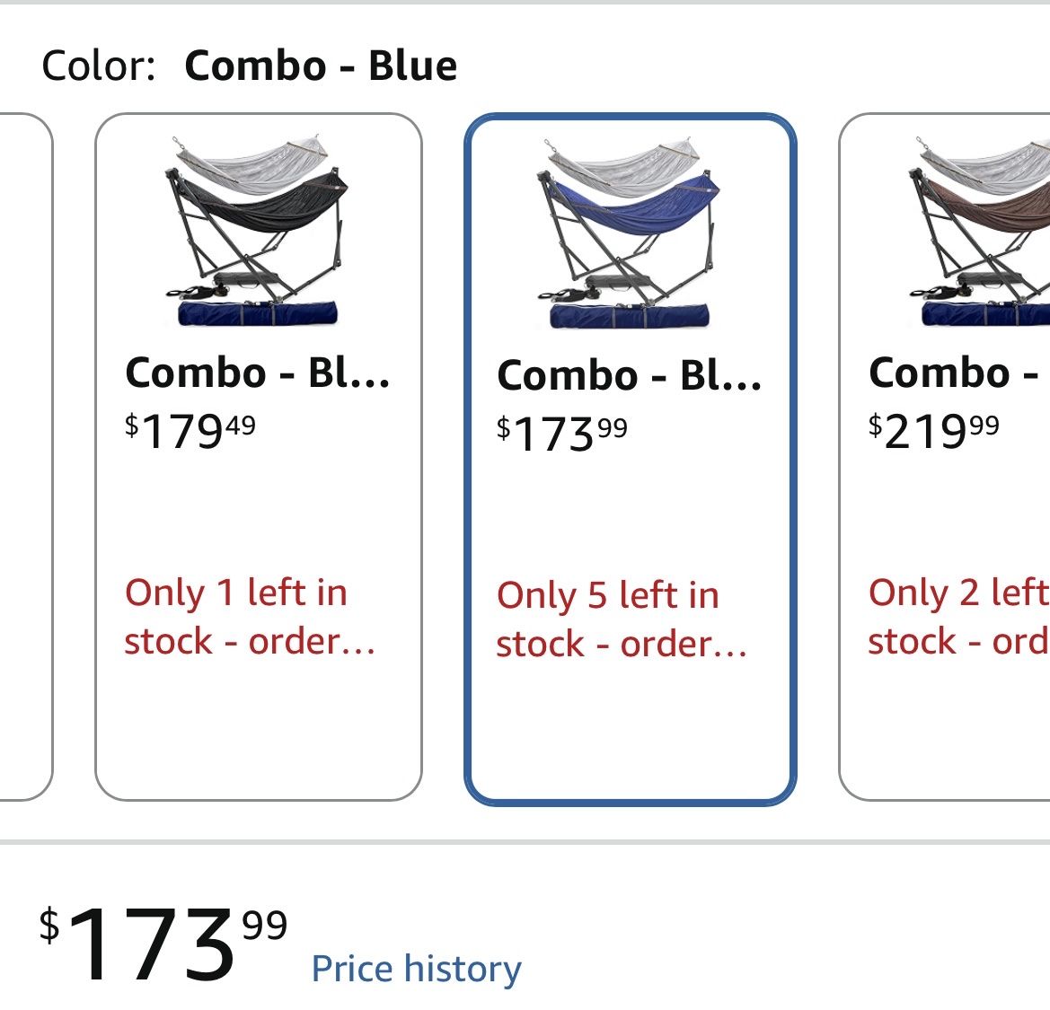Click the truncated 'Combo -' title on right card
This screenshot has width=1050, height=1010.
954,373
